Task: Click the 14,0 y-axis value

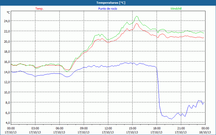Action: [x=7, y=72]
